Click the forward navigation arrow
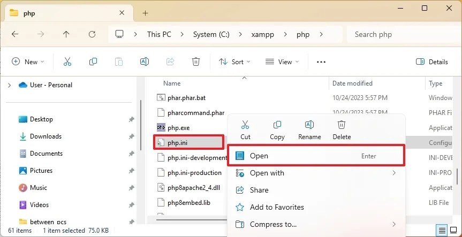 [x=41, y=34]
